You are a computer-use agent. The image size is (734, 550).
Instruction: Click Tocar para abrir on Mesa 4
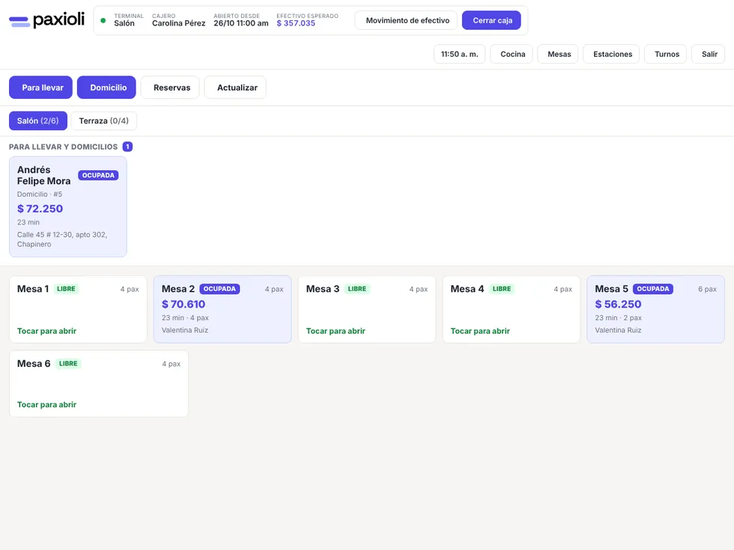(x=480, y=331)
